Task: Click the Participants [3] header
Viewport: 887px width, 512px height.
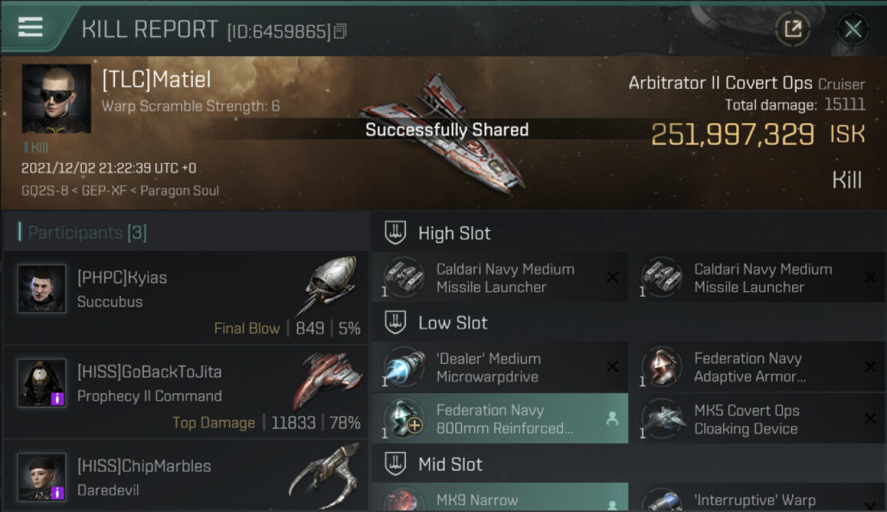Action: point(87,233)
